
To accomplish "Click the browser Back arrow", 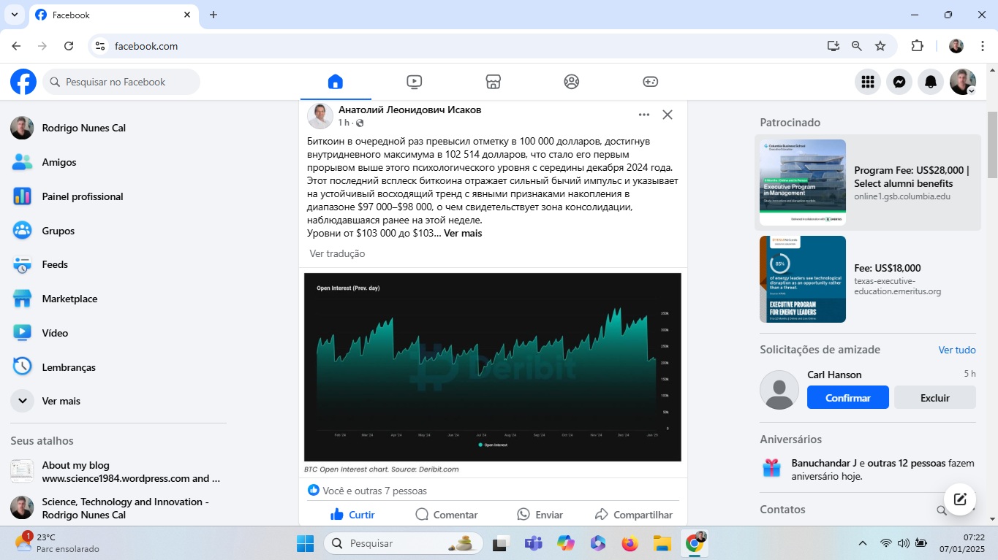I will 16,46.
